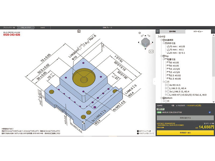Expand the 4x M3 hole tree entry
Screen dimensions: 215x161
coord(165,85)
